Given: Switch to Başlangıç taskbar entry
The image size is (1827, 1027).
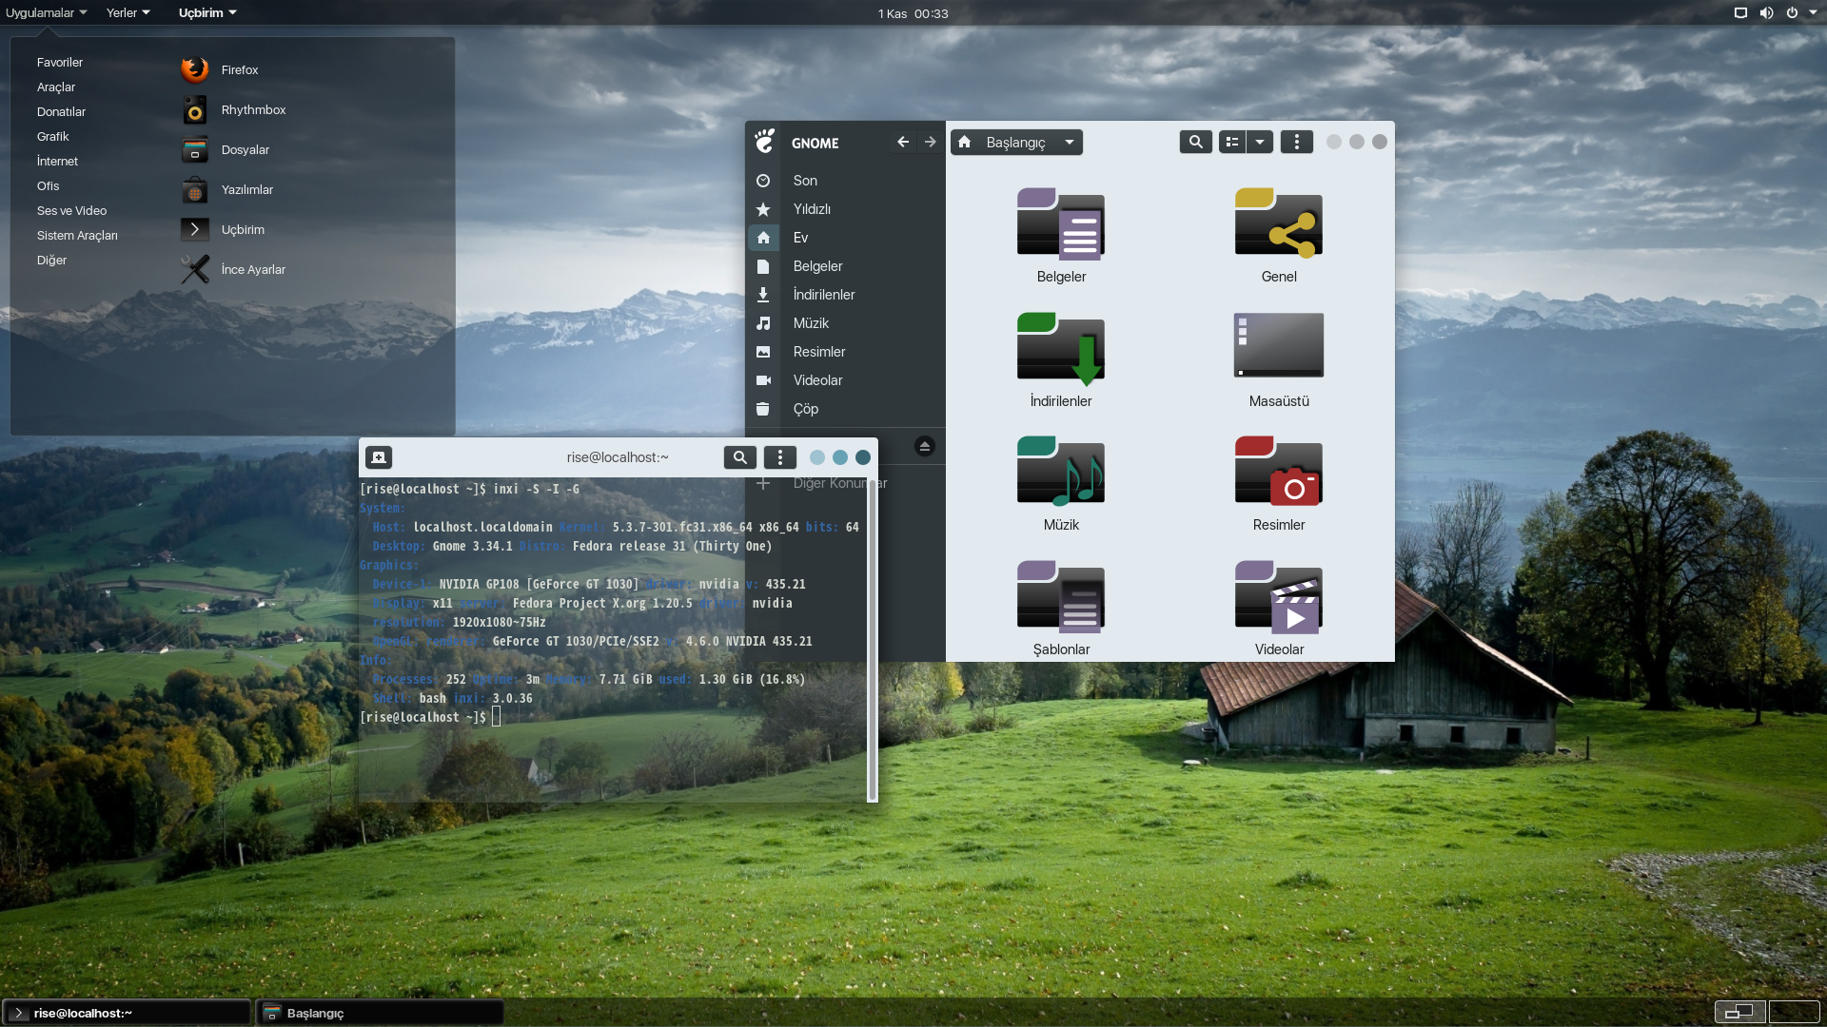Looking at the screenshot, I should tap(381, 1013).
